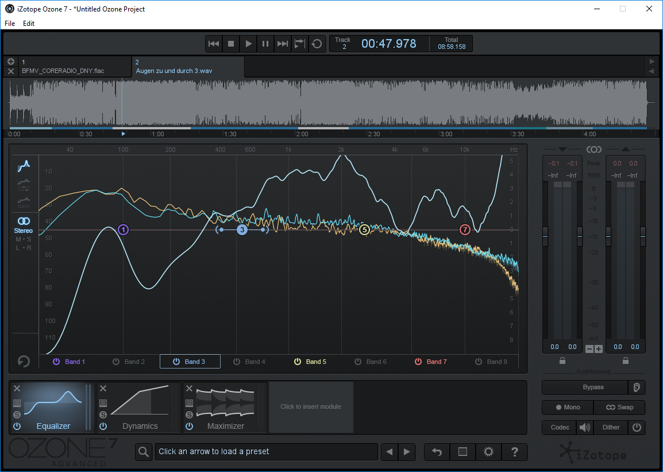
Task: Open the File menu
Action: tap(10, 23)
